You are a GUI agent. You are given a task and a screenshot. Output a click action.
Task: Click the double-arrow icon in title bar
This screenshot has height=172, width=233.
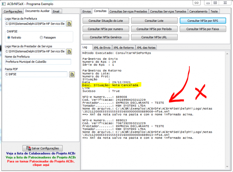(x=197, y=3)
